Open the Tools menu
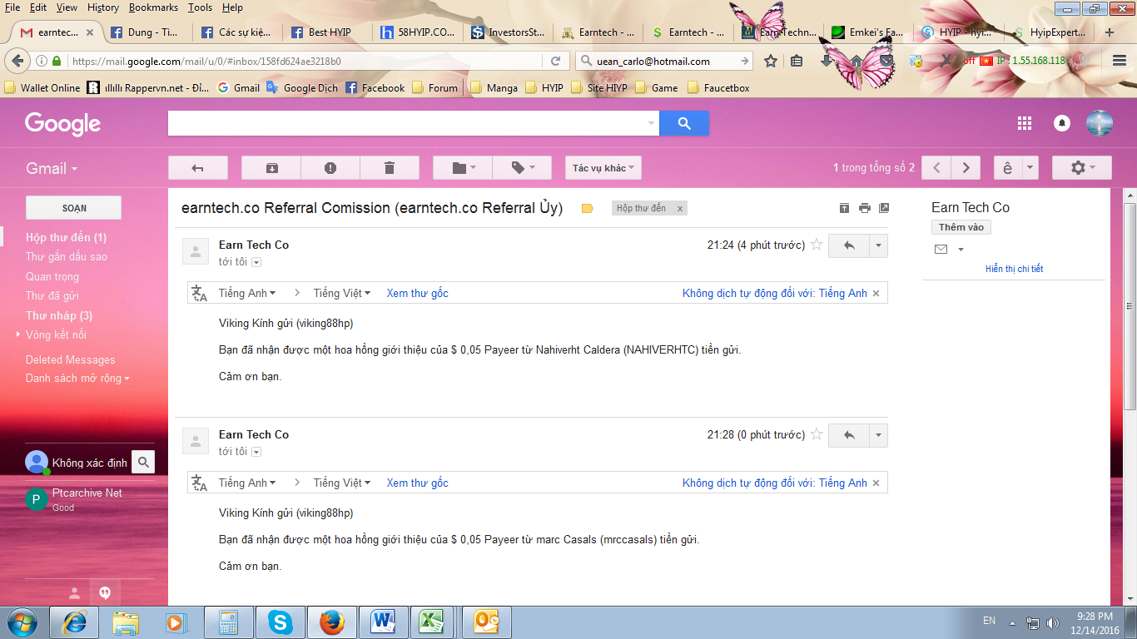 click(200, 7)
